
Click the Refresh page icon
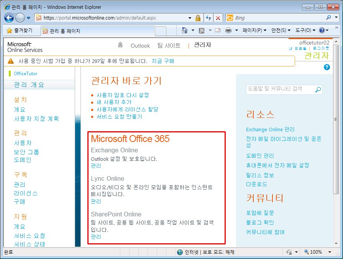click(208, 18)
